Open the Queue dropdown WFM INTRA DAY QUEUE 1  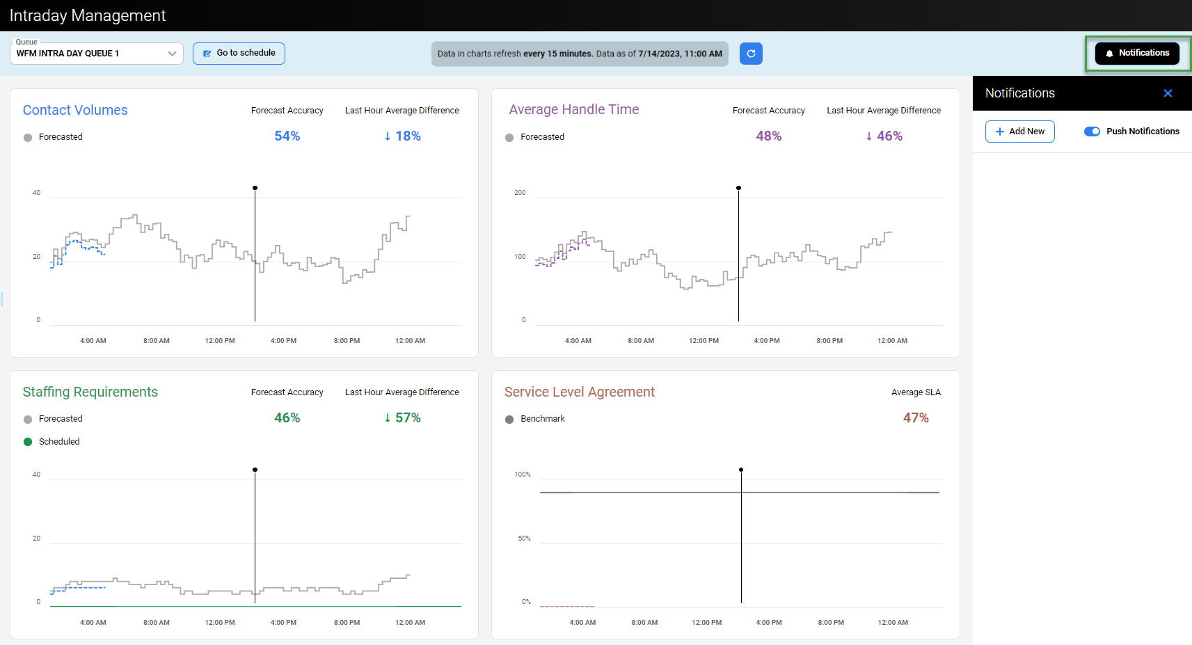point(97,54)
